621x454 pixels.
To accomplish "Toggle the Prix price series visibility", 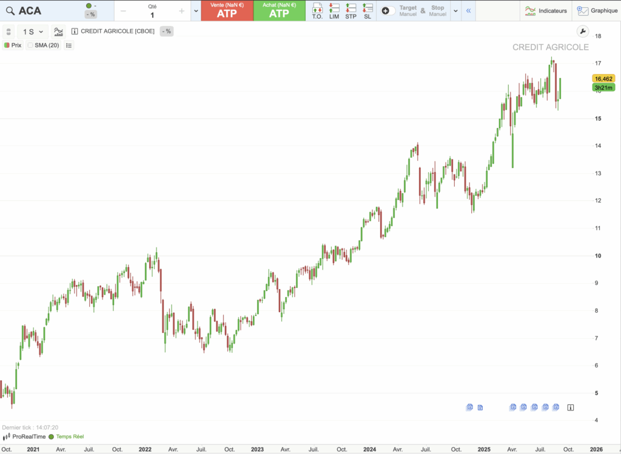I will 7,45.
